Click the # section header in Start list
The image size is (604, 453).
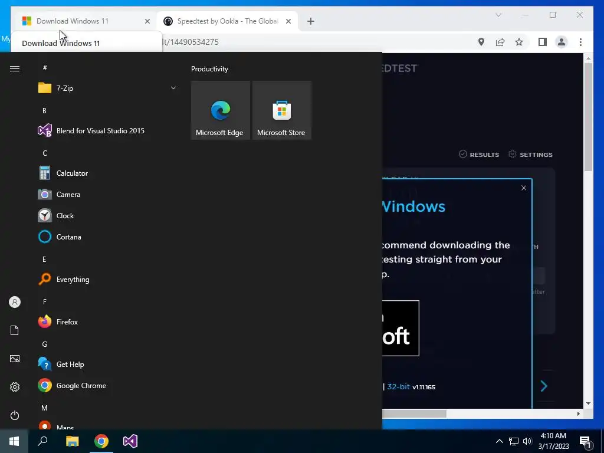[x=45, y=68]
